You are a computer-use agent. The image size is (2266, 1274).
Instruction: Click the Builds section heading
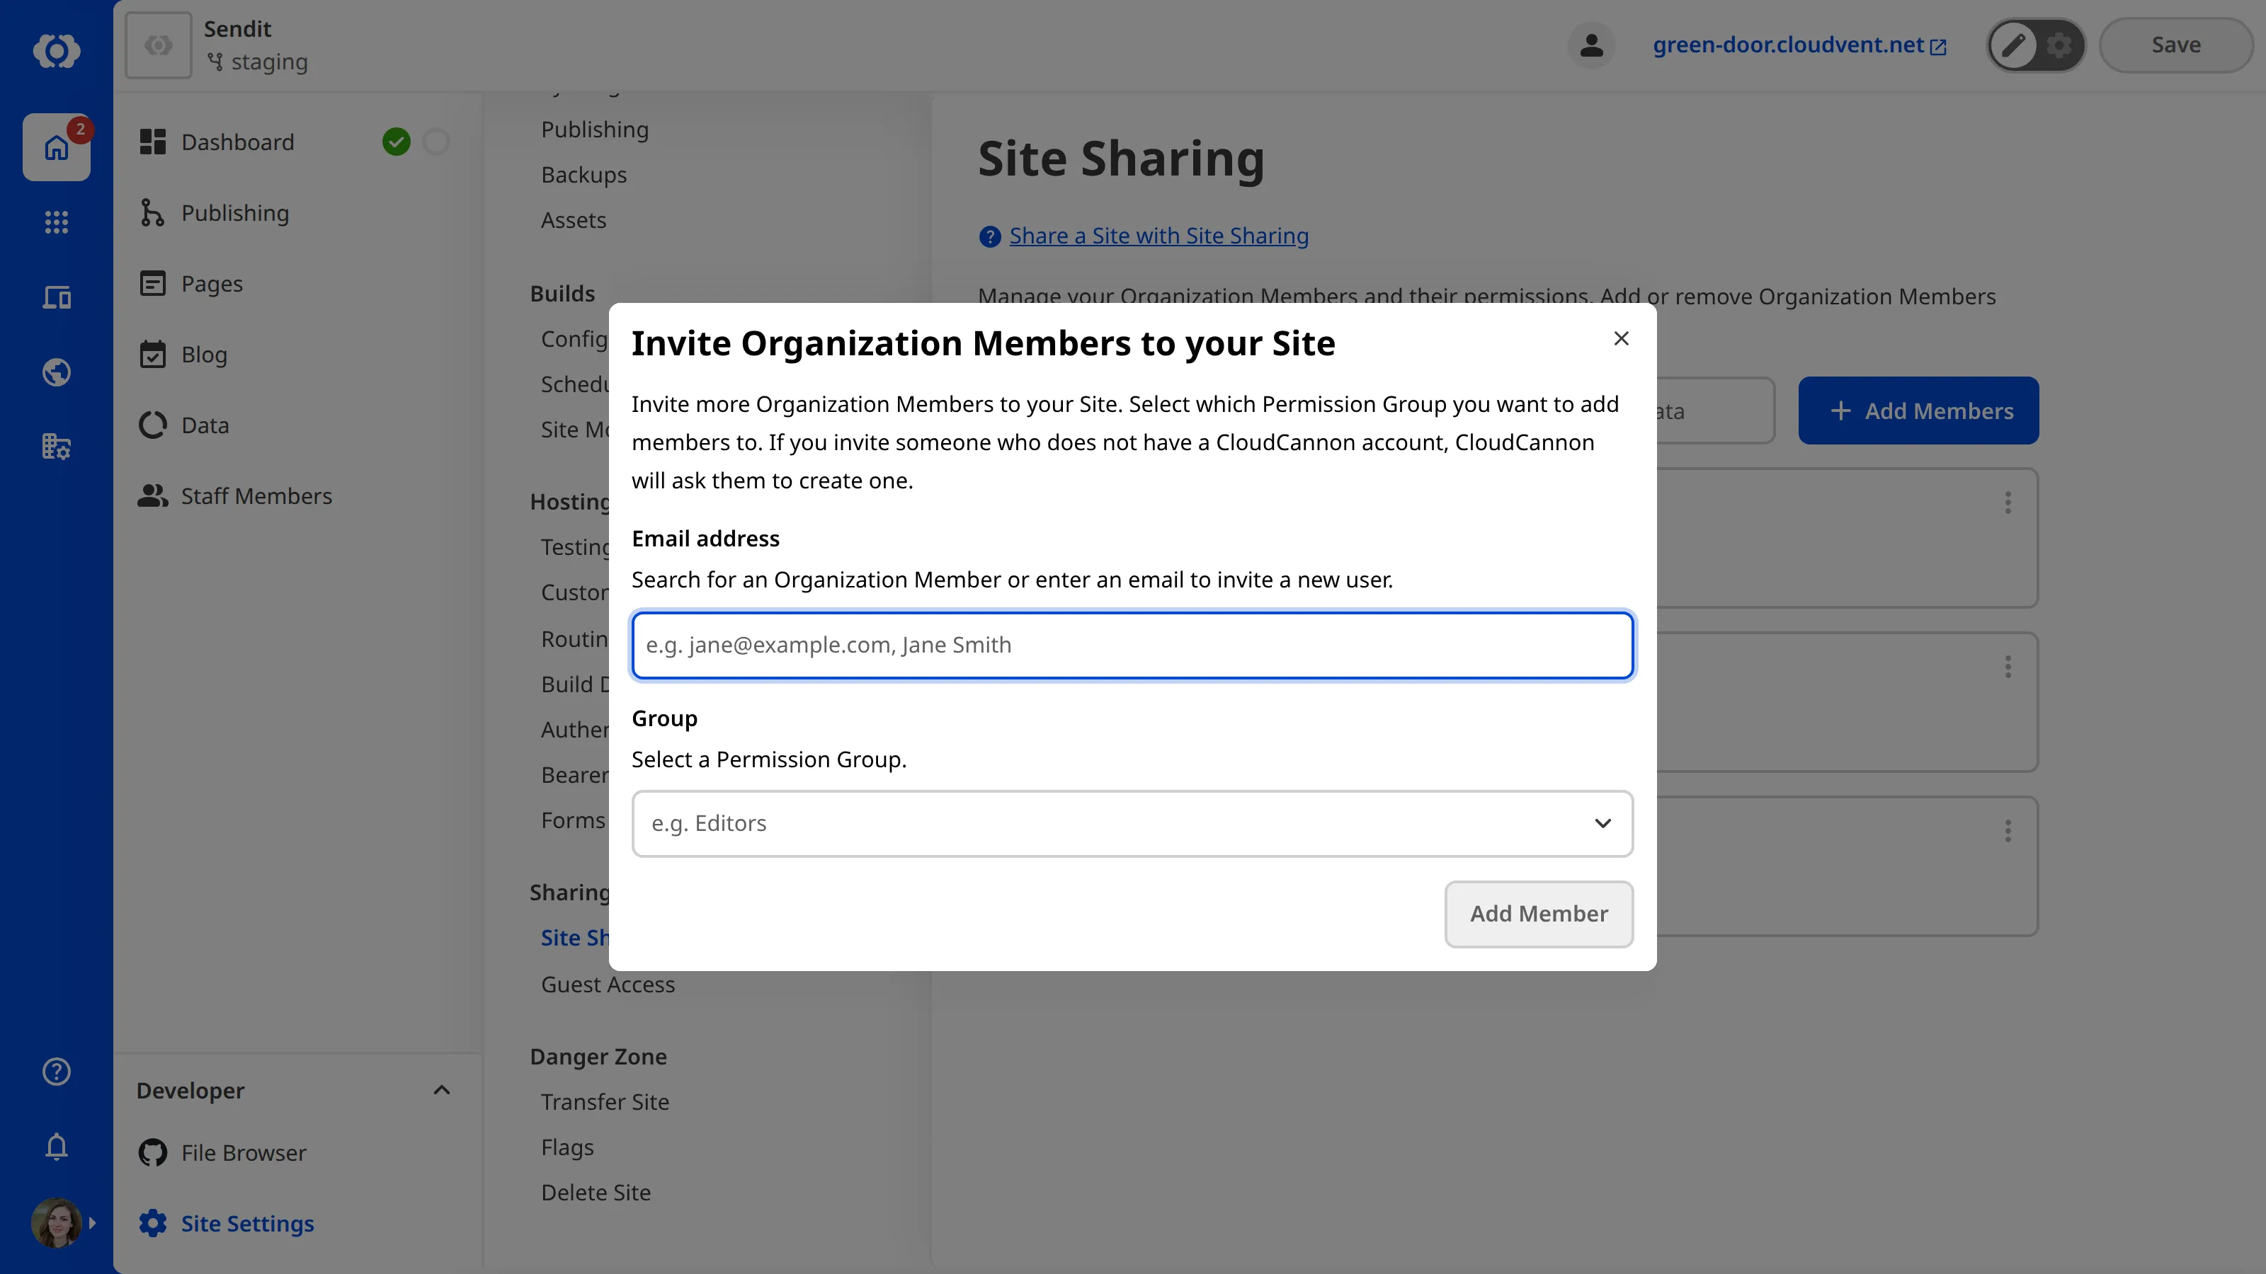(x=562, y=294)
